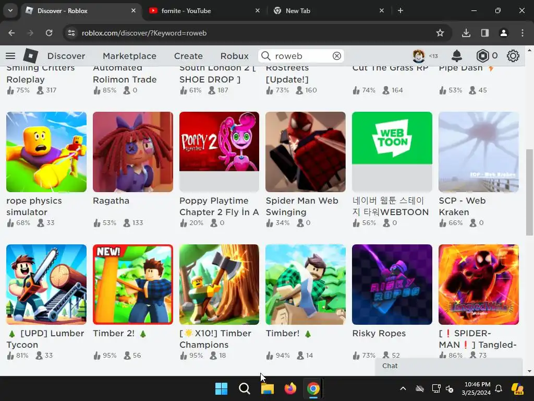
Task: Open the Robux balance icon
Action: (x=482, y=56)
